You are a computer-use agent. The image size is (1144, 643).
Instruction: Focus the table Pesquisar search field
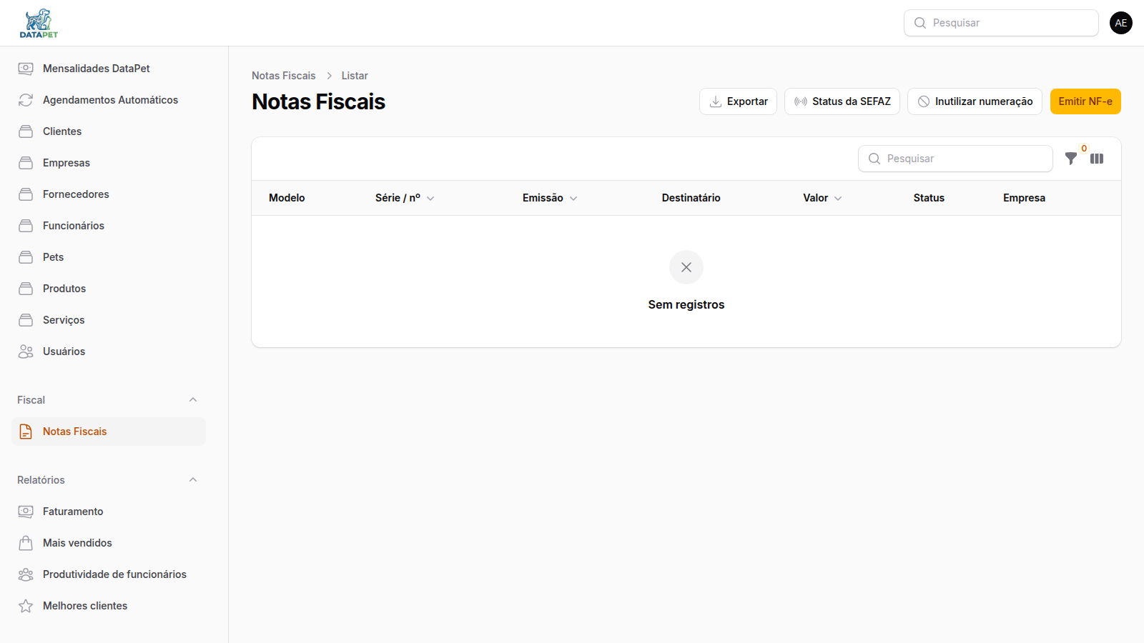click(x=955, y=159)
